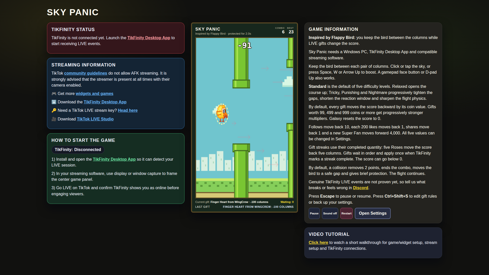Click the TIKFINITY STATUS panel heading

point(73,30)
